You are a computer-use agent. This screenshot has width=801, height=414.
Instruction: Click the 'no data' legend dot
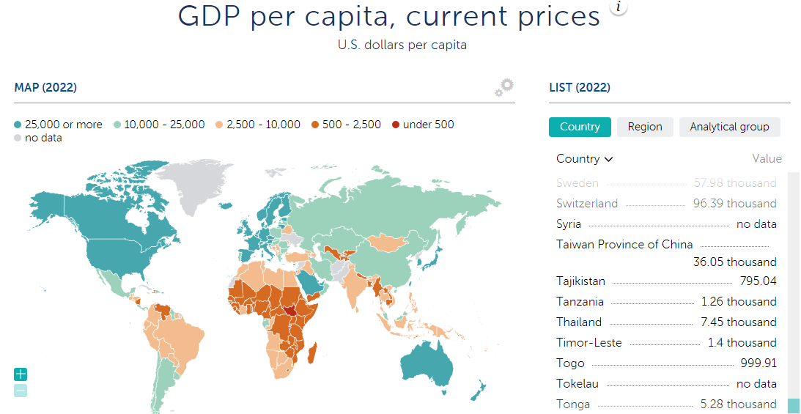tap(18, 138)
